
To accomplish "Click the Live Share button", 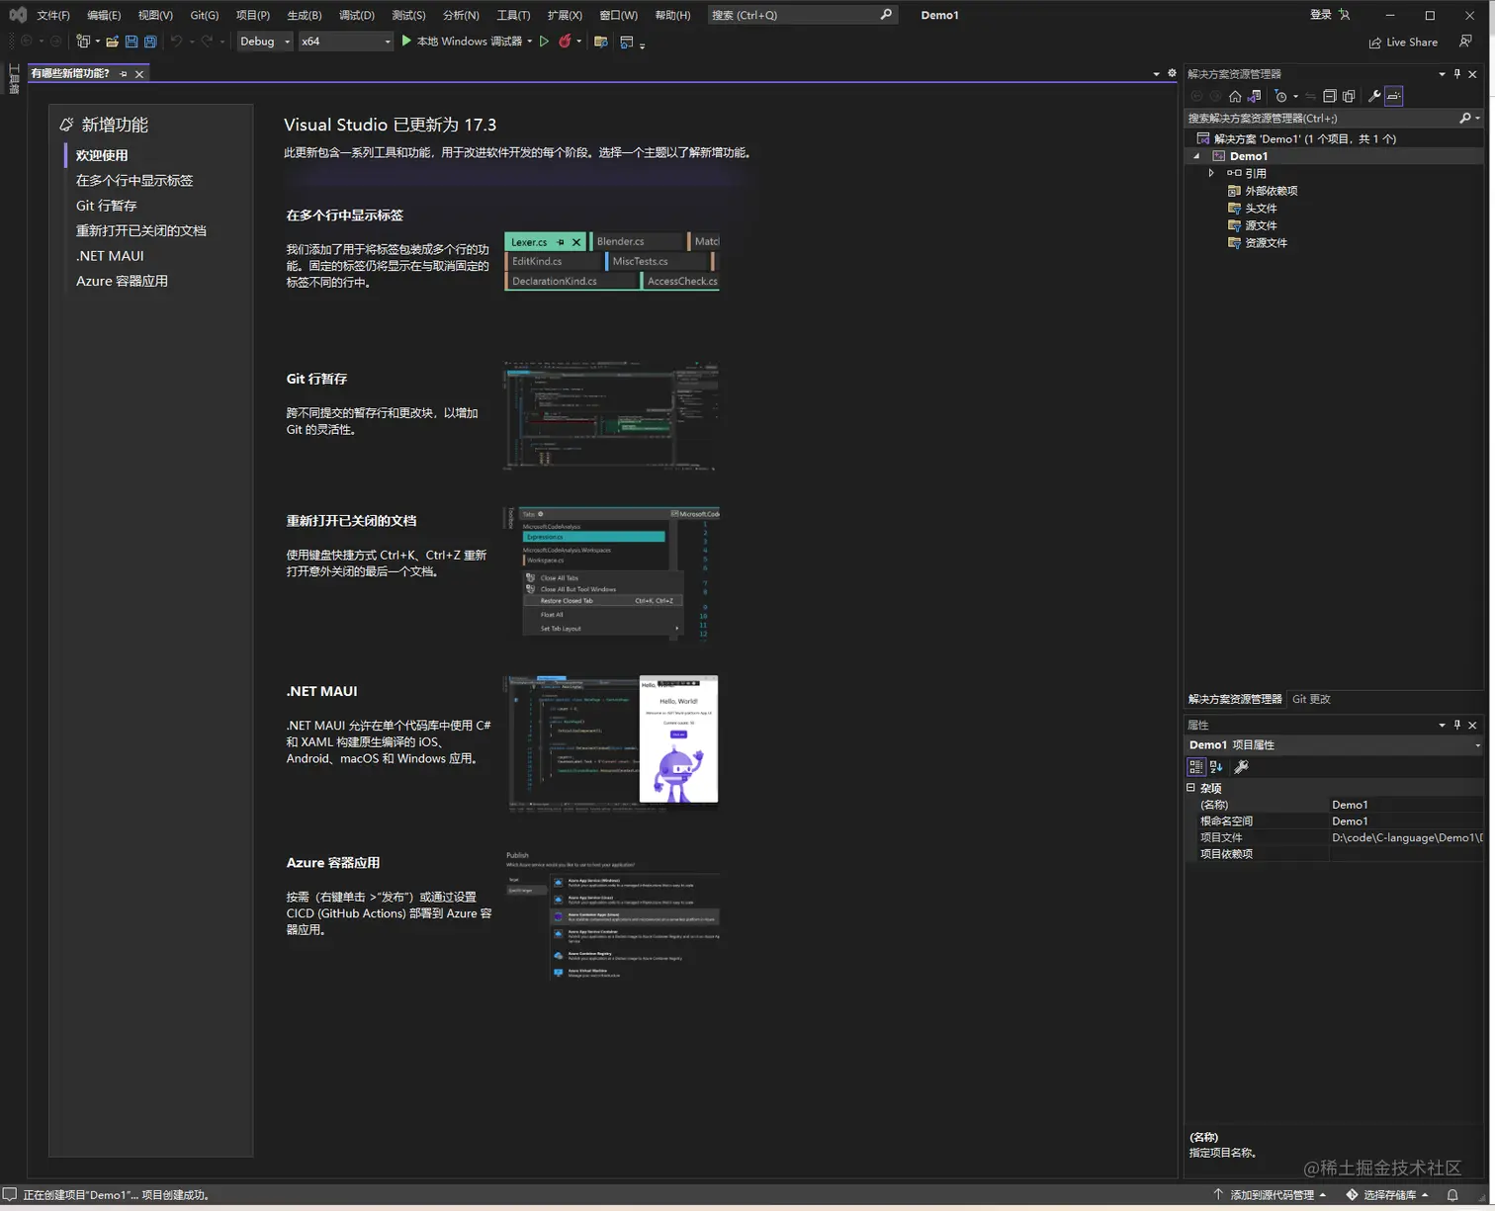I will point(1403,42).
